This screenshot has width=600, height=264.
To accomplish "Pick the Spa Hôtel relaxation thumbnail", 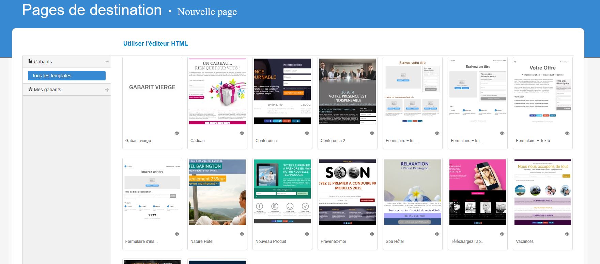I will (413, 192).
